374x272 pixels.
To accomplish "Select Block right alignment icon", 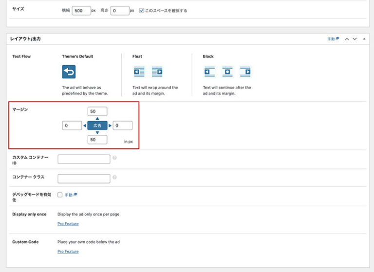I will (245, 72).
